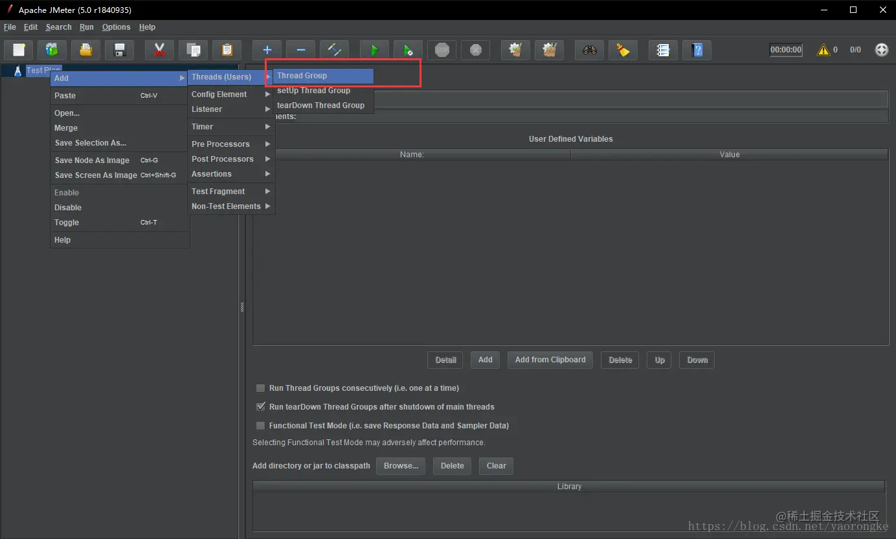This screenshot has width=896, height=539.
Task: Open the Threads (Users) submenu
Action: click(x=231, y=77)
